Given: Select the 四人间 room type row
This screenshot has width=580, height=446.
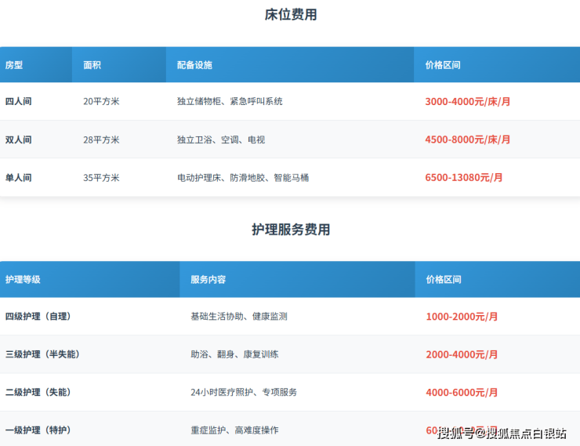Looking at the screenshot, I should (x=19, y=102).
